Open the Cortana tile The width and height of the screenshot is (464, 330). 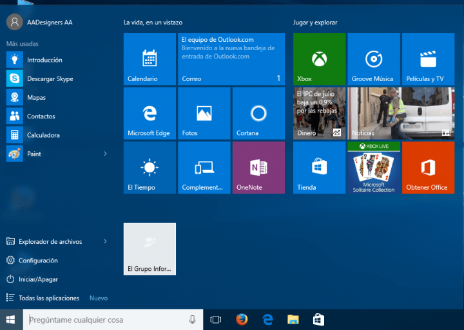pos(258,113)
